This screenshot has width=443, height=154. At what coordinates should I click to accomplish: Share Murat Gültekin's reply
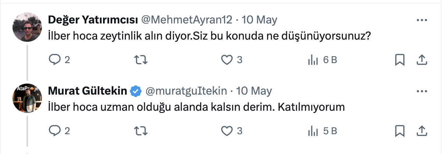pos(422,131)
